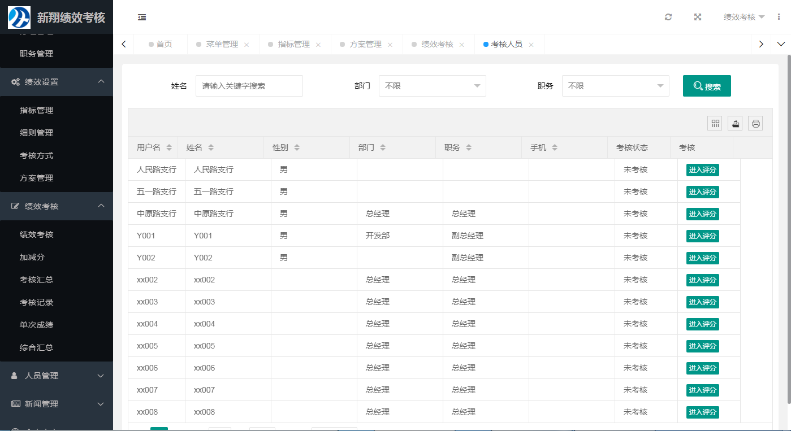Open the column settings icon above the table
This screenshot has width=791, height=431.
(714, 123)
